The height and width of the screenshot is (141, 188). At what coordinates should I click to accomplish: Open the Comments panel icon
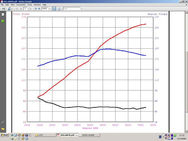(3, 129)
